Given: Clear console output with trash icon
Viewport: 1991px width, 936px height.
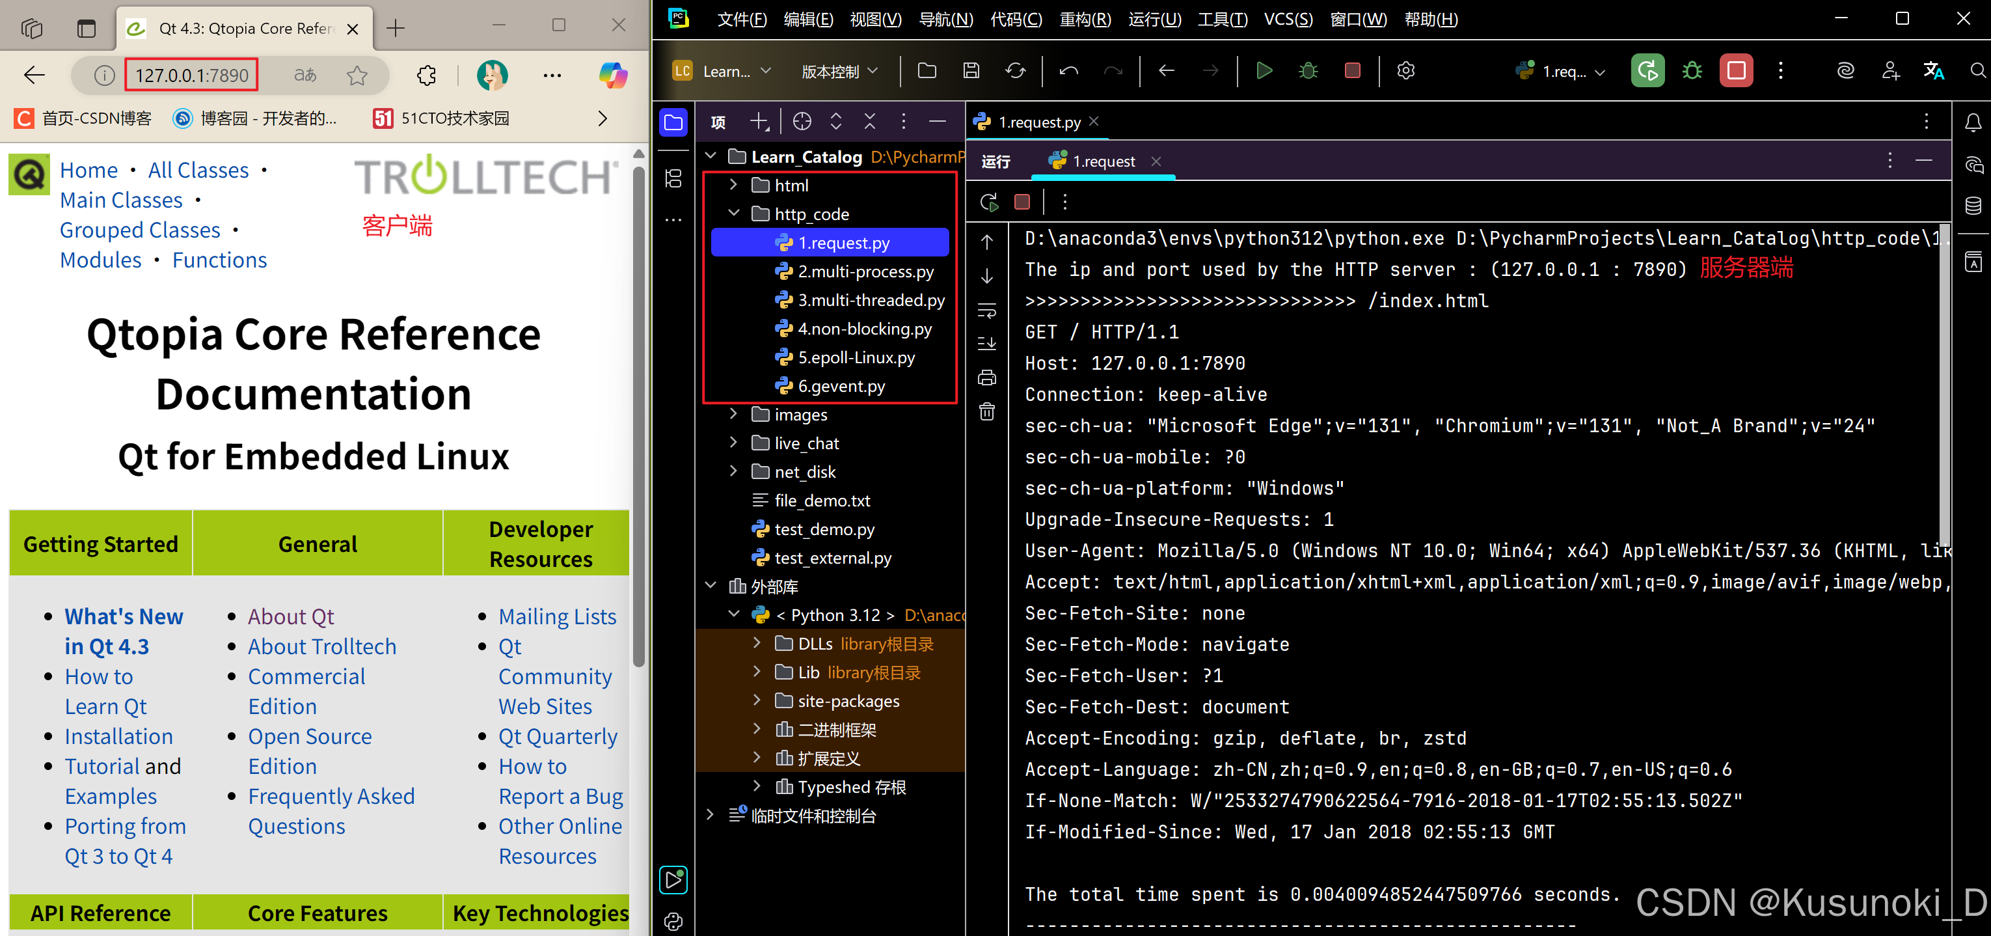Looking at the screenshot, I should (x=987, y=412).
